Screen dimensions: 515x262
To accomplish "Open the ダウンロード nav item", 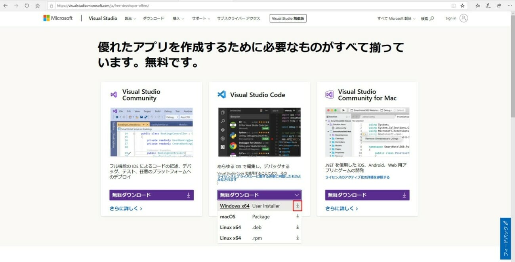I will 153,19.
